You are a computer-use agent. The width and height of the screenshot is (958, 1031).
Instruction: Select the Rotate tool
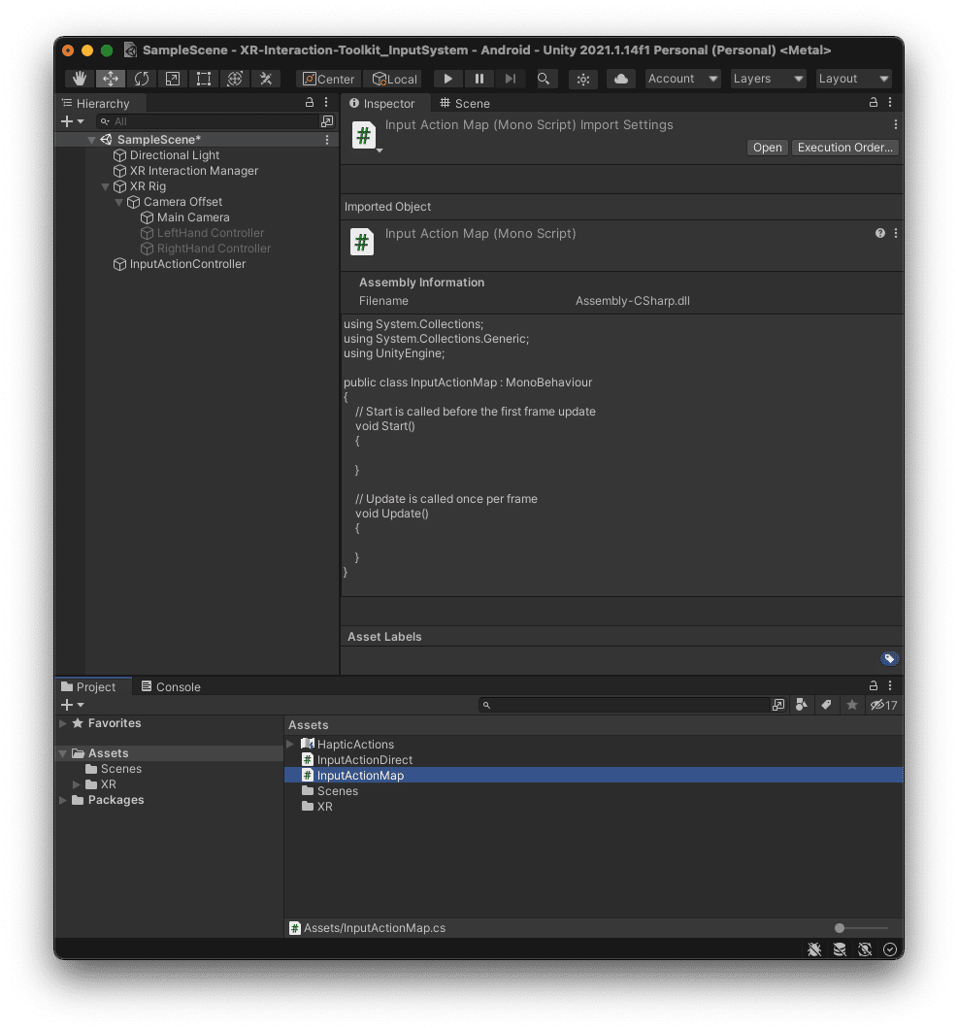coord(142,79)
